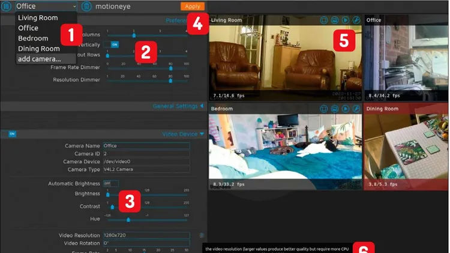The width and height of the screenshot is (450, 253).
Task: Open full screen for Living Room camera
Action: (x=324, y=20)
